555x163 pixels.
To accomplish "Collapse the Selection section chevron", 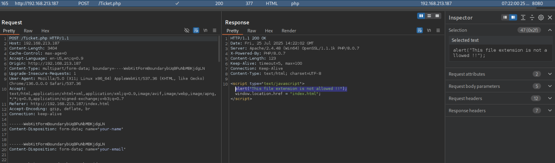I will 550,30.
